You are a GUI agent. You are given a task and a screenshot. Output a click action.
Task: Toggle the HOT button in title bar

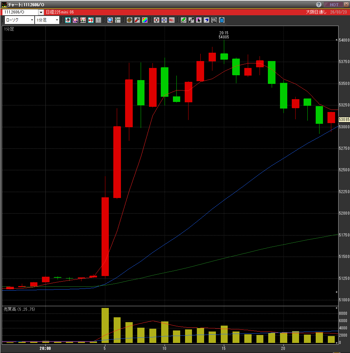[x=334, y=5]
